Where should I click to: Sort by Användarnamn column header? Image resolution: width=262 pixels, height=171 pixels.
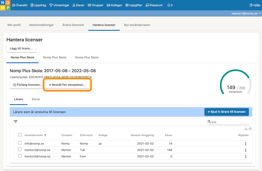click(34, 135)
